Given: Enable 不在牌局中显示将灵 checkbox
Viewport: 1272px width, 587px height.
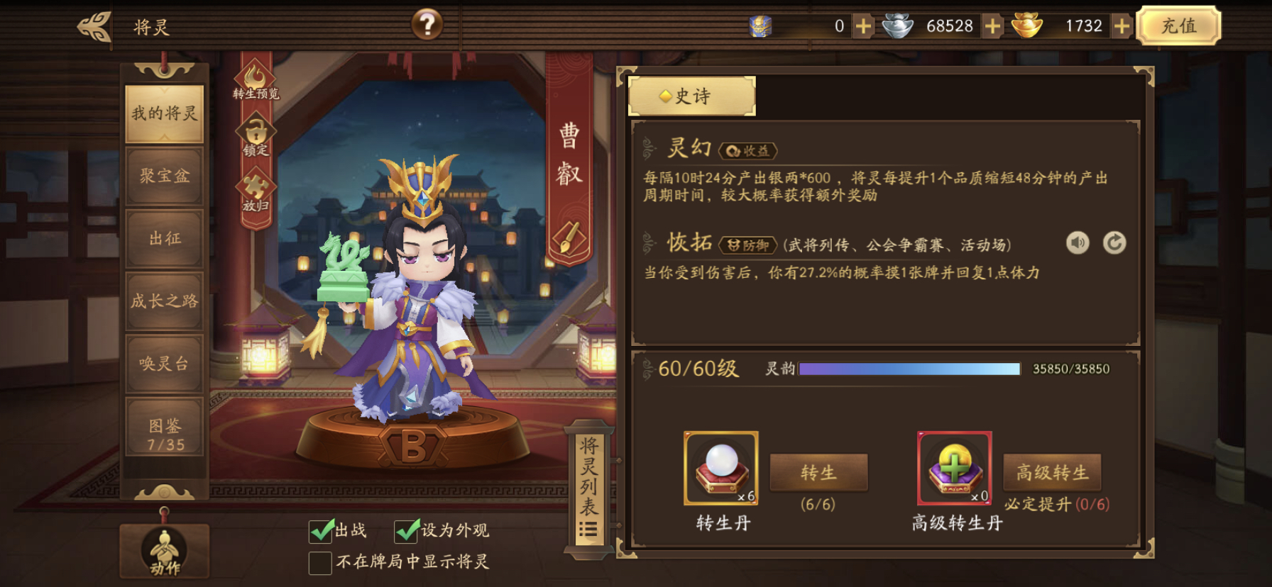Looking at the screenshot, I should pyautogui.click(x=320, y=562).
